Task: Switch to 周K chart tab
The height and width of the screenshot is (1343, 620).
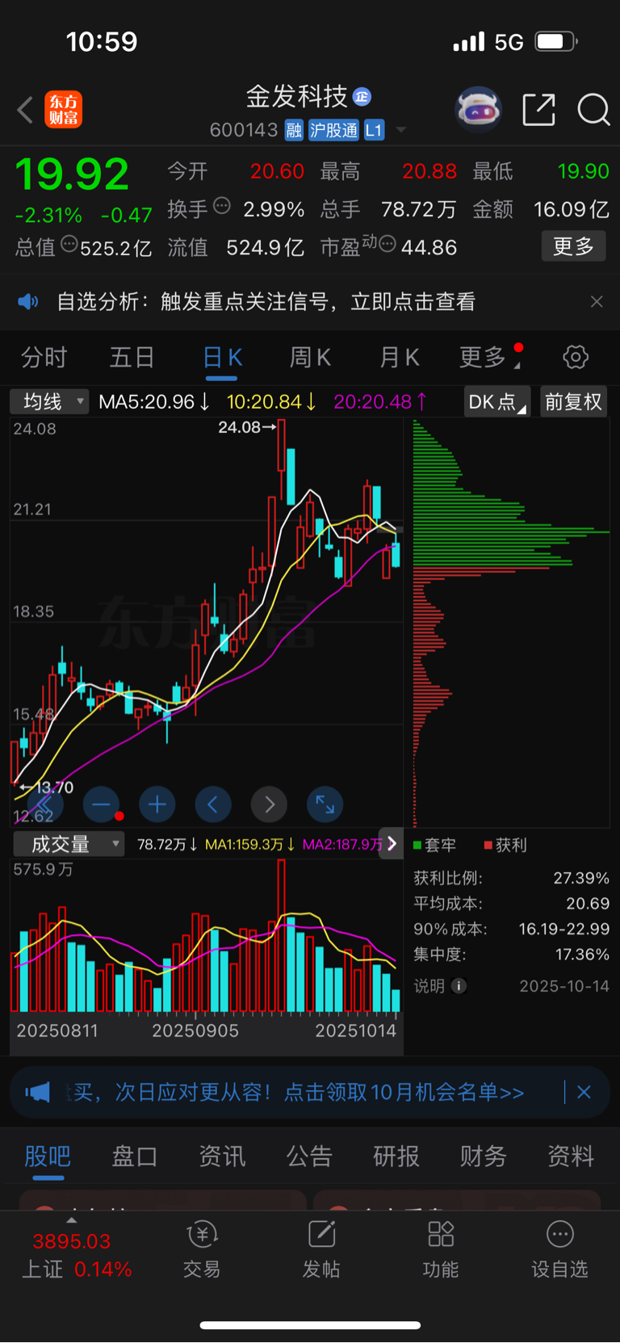Action: click(x=310, y=357)
